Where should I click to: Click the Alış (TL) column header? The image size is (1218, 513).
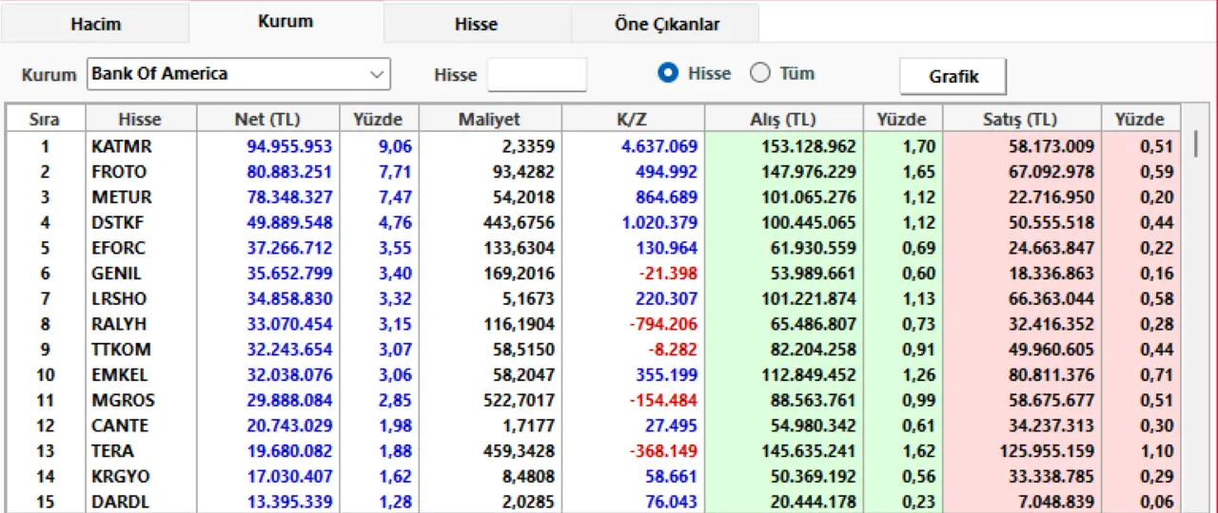click(x=783, y=119)
